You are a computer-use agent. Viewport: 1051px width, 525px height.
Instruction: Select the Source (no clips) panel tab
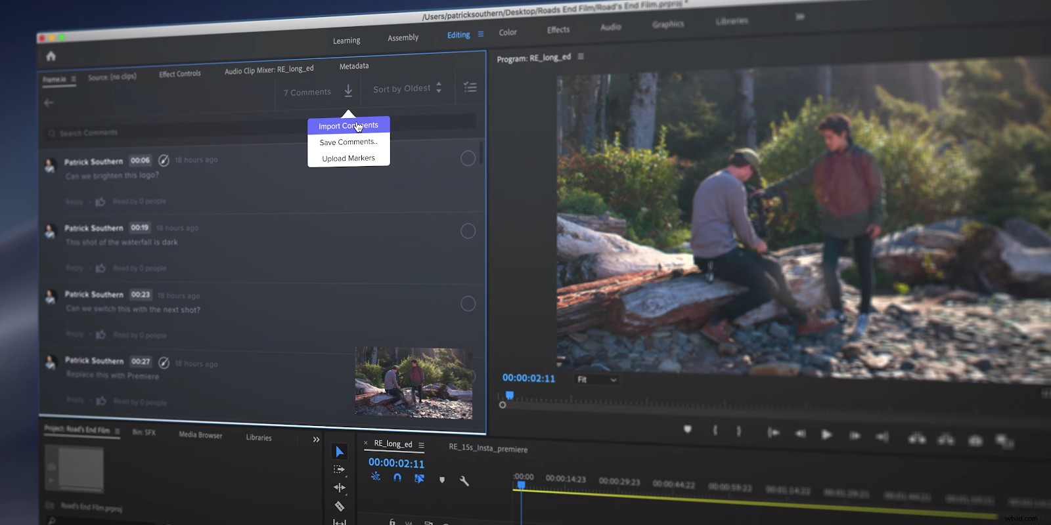click(x=112, y=77)
